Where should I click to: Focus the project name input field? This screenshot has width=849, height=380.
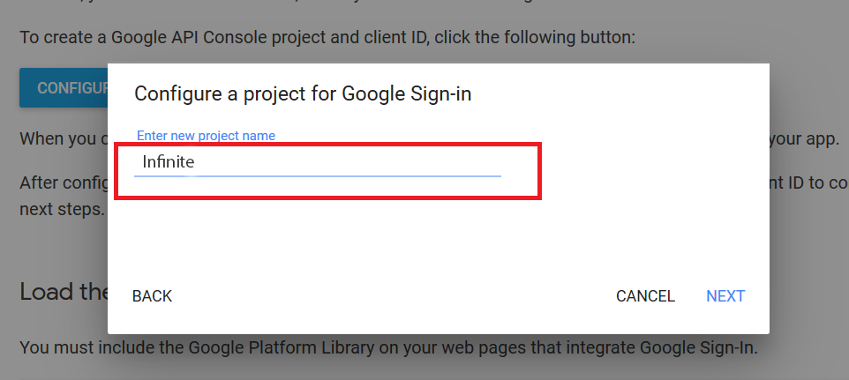pos(318,162)
